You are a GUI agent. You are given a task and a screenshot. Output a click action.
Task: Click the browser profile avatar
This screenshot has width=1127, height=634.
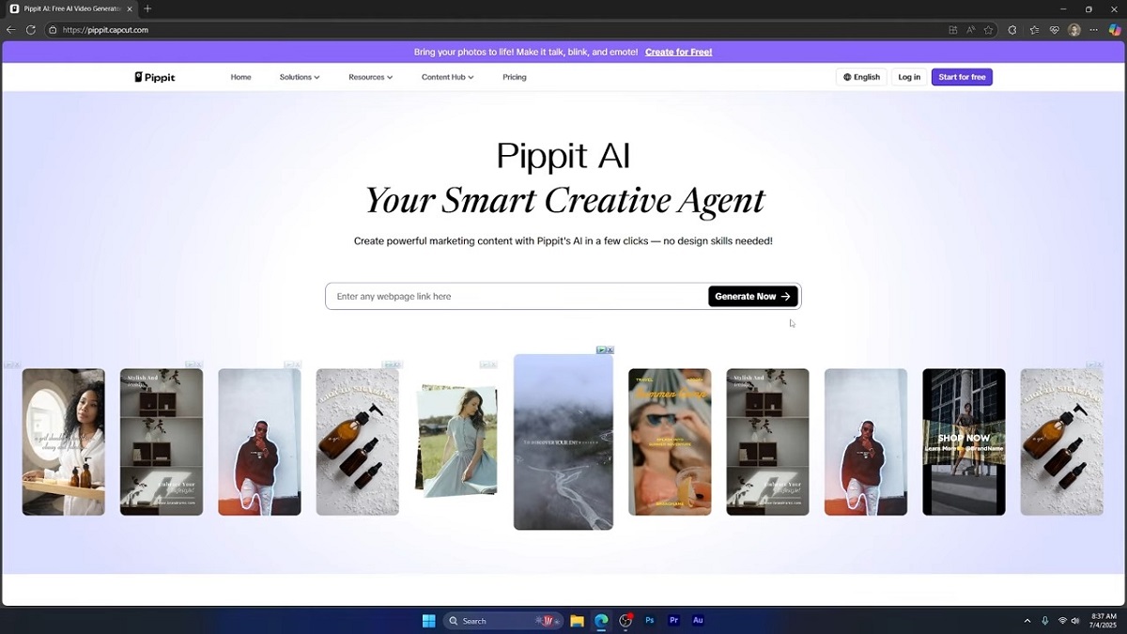(1074, 30)
